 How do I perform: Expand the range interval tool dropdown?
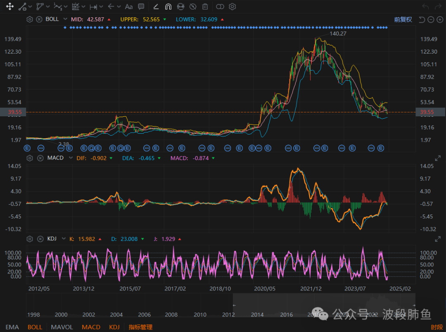[x=101, y=7]
